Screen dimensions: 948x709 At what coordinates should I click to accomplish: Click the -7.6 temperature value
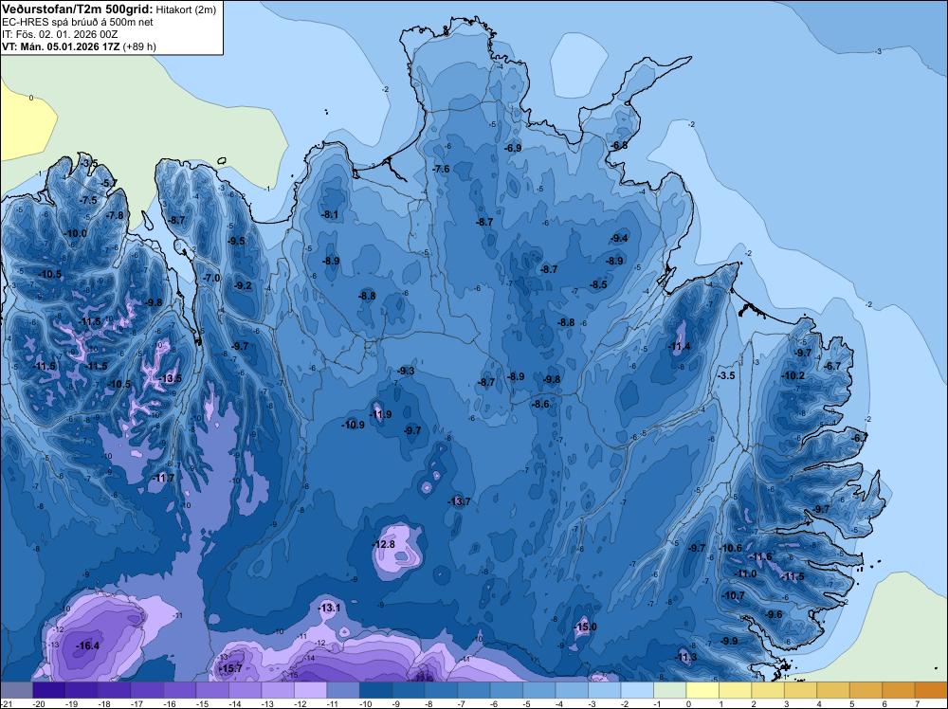point(442,170)
